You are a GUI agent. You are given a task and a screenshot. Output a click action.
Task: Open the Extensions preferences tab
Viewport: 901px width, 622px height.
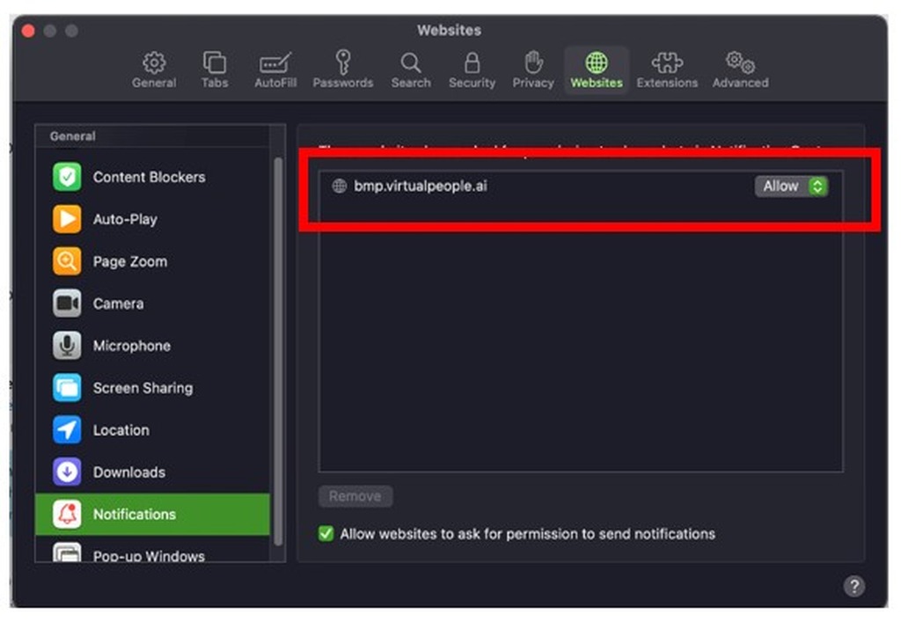point(667,69)
